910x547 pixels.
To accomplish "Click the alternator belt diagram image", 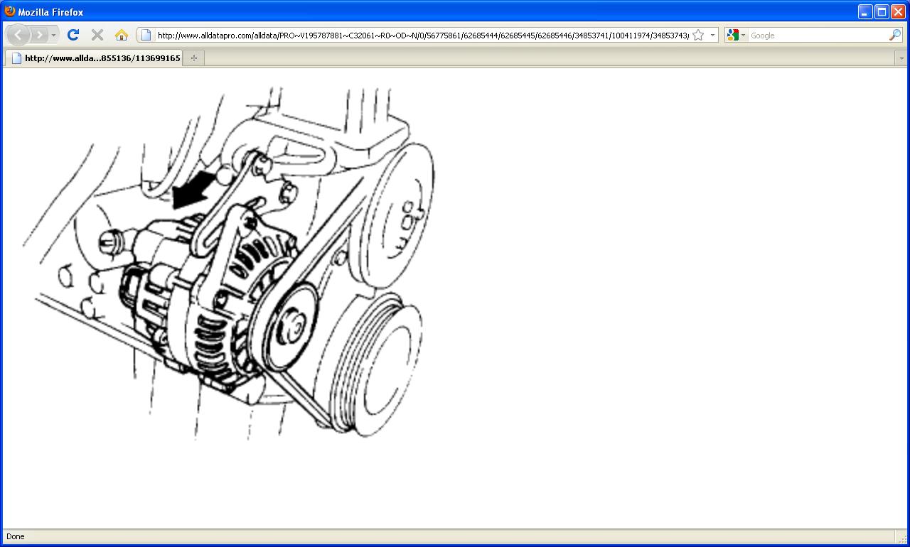I will 228,262.
